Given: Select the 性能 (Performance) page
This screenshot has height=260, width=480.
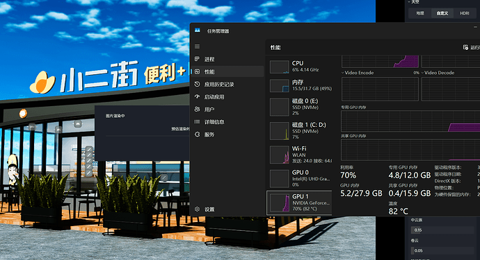Looking at the screenshot, I should [x=227, y=71].
